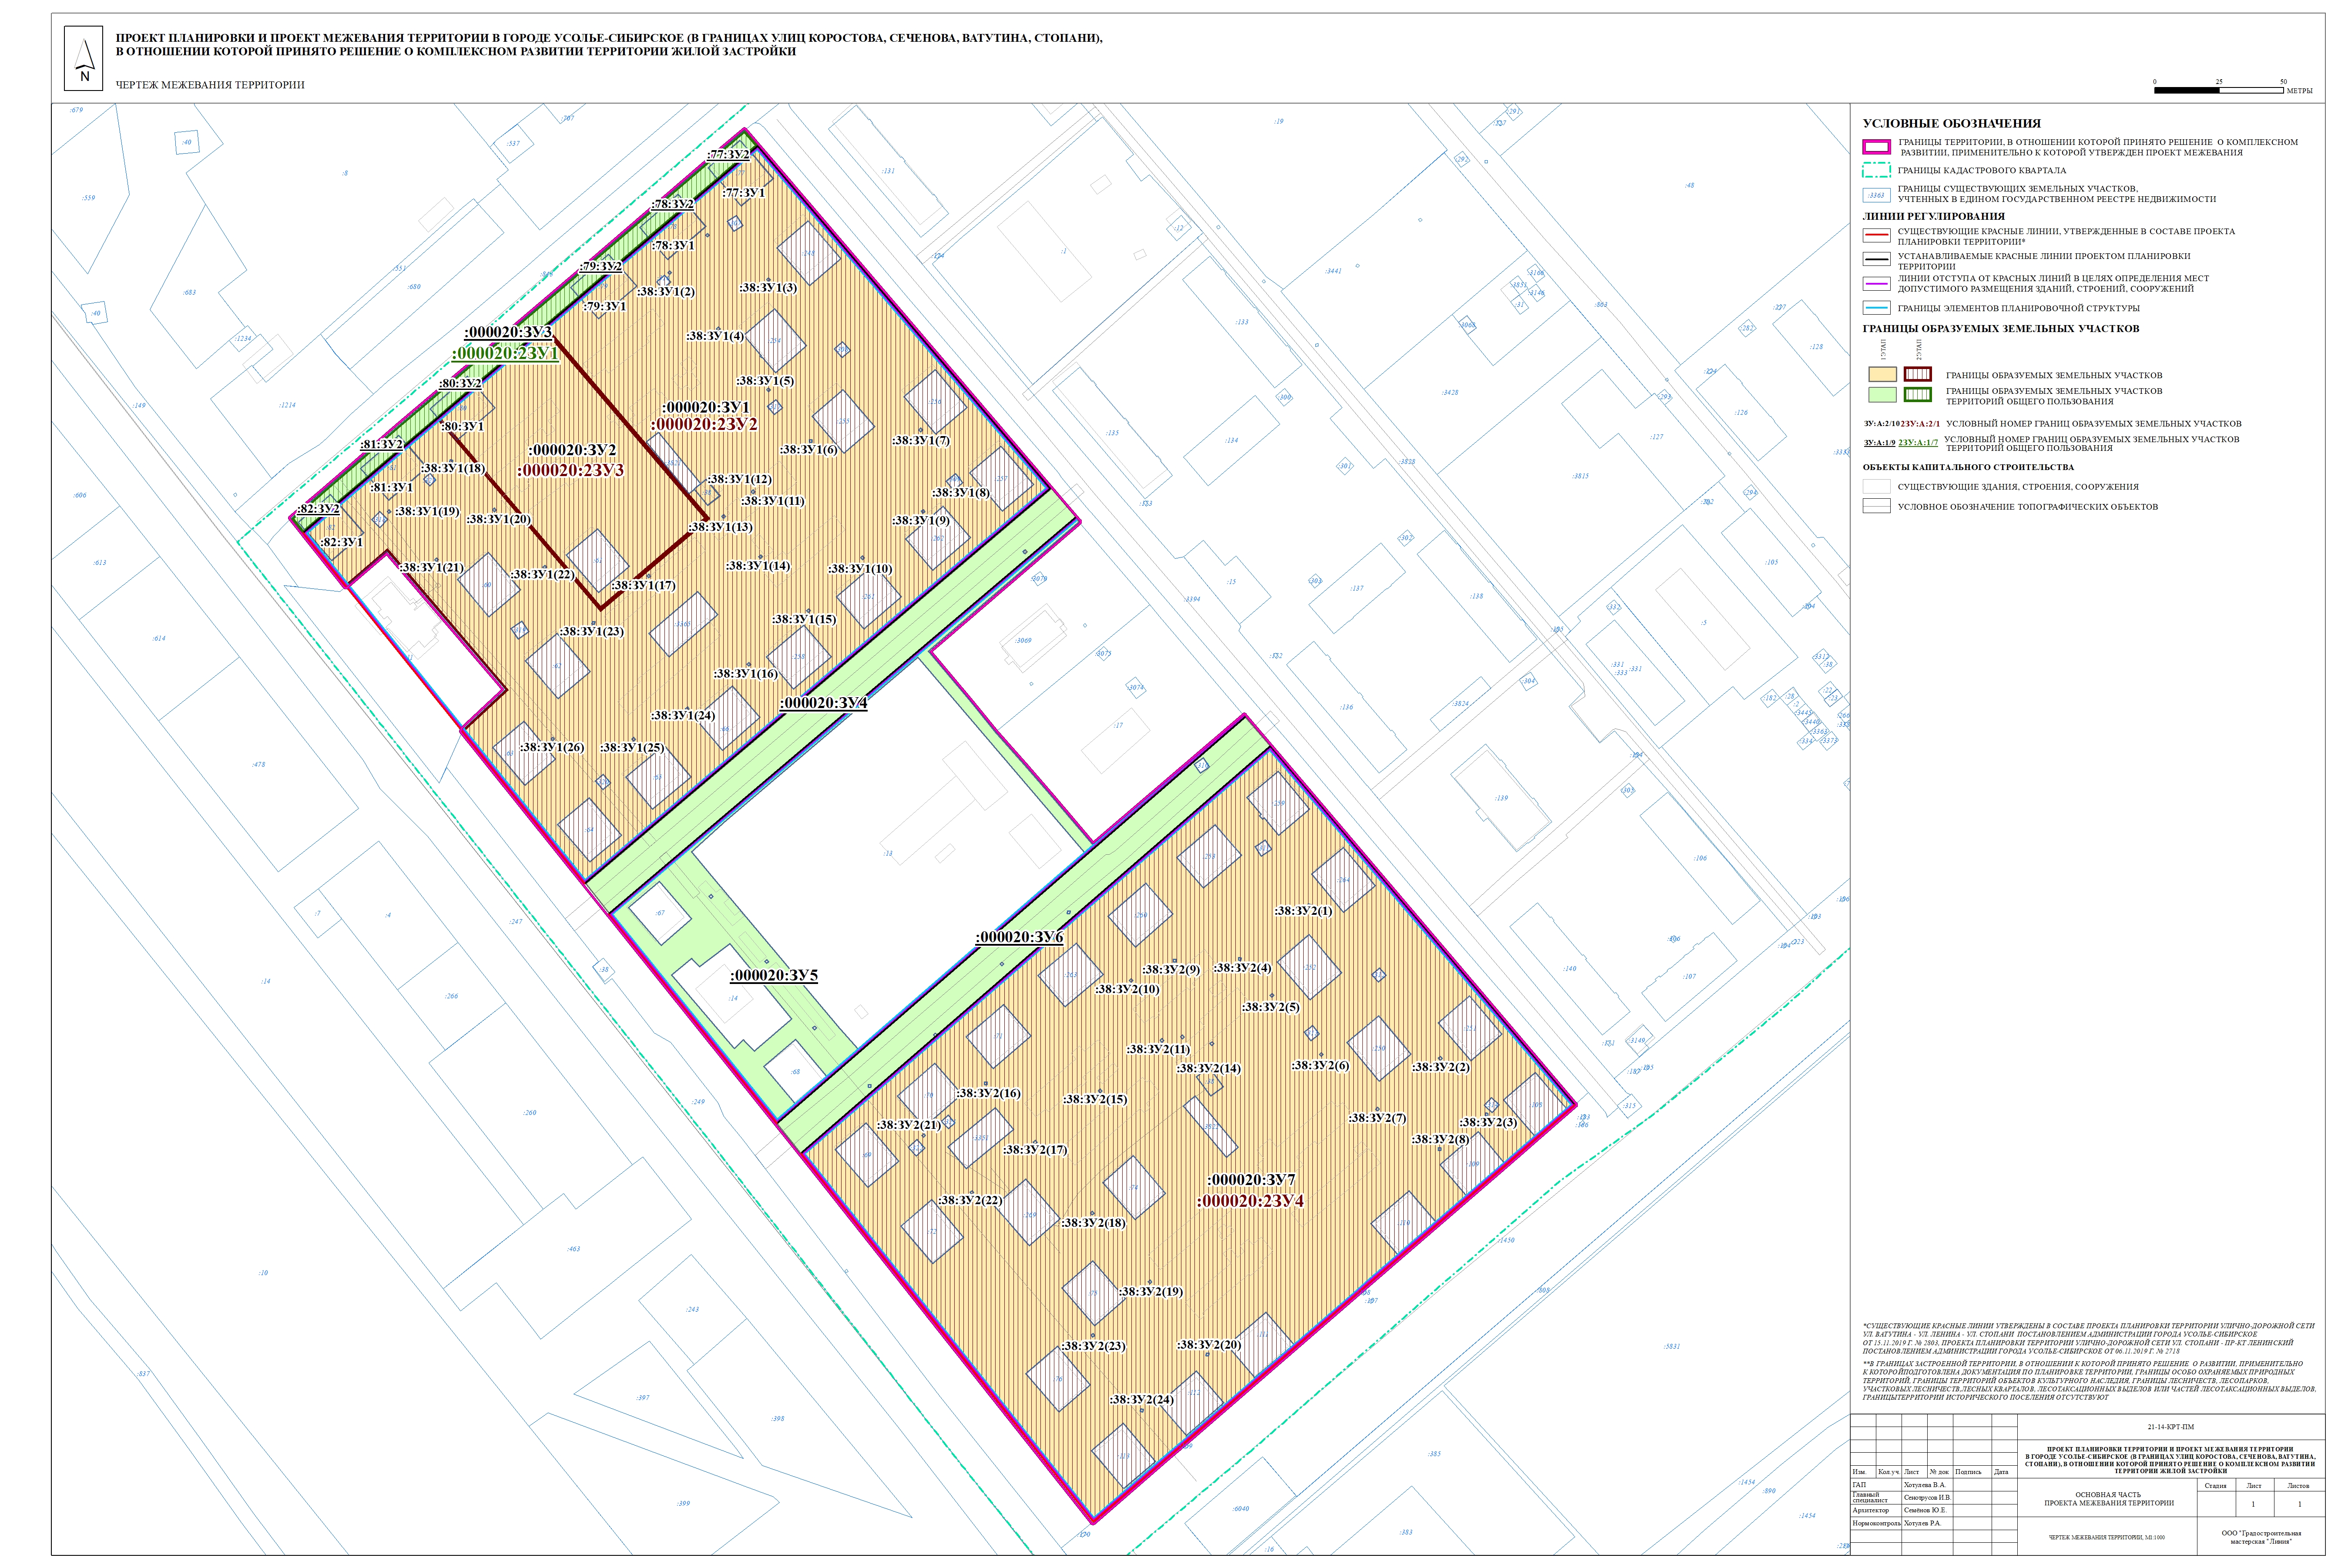The width and height of the screenshot is (2338, 1568).
Task: Click plot label ':38:ЗУ2(10)'
Action: [1127, 989]
